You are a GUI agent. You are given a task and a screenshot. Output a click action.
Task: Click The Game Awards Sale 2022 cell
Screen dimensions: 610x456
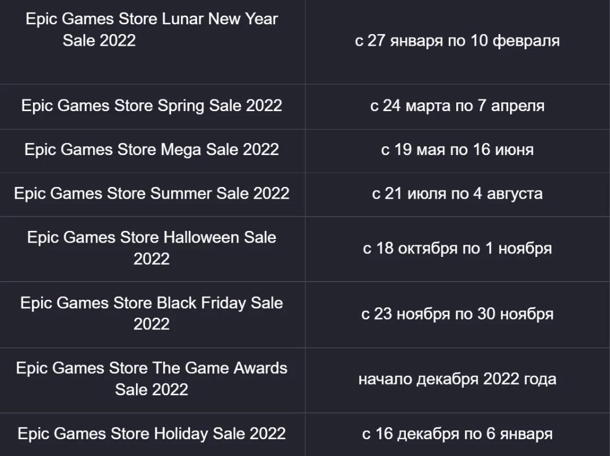click(151, 378)
